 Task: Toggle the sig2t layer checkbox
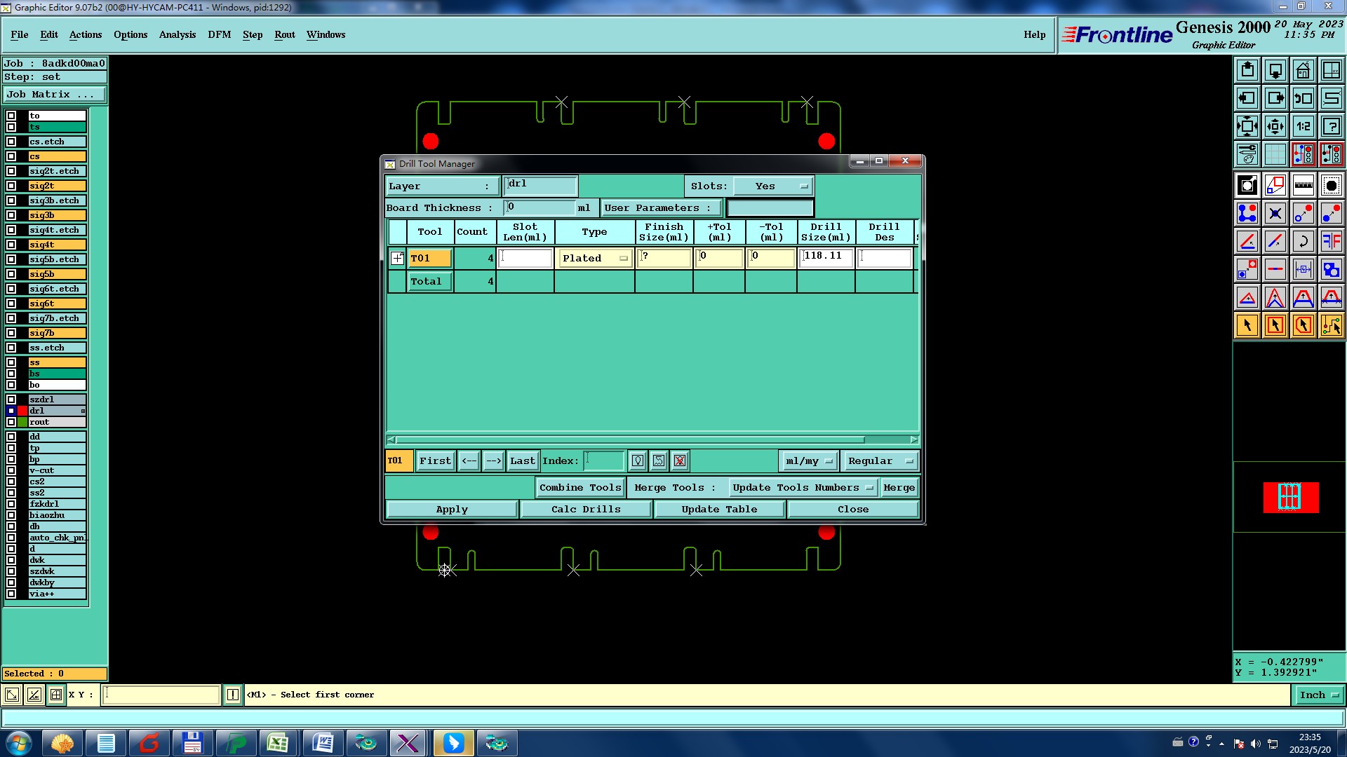[11, 186]
